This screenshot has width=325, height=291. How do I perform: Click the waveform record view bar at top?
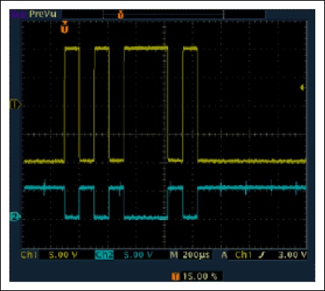point(184,14)
